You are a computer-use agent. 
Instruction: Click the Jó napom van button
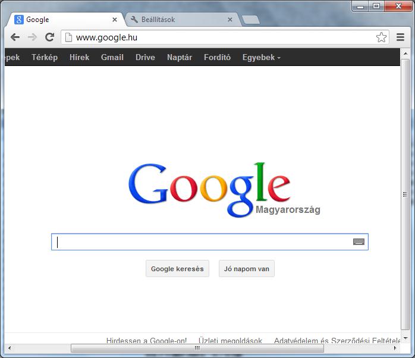(x=246, y=269)
